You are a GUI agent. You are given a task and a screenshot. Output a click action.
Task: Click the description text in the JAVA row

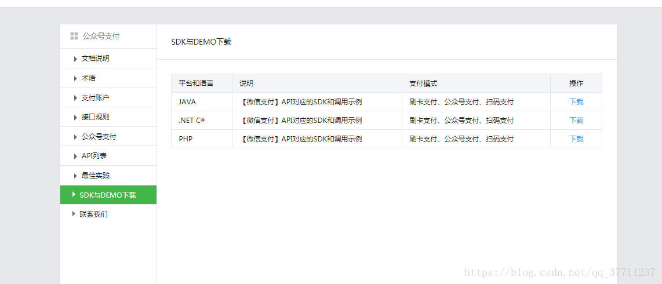click(301, 101)
